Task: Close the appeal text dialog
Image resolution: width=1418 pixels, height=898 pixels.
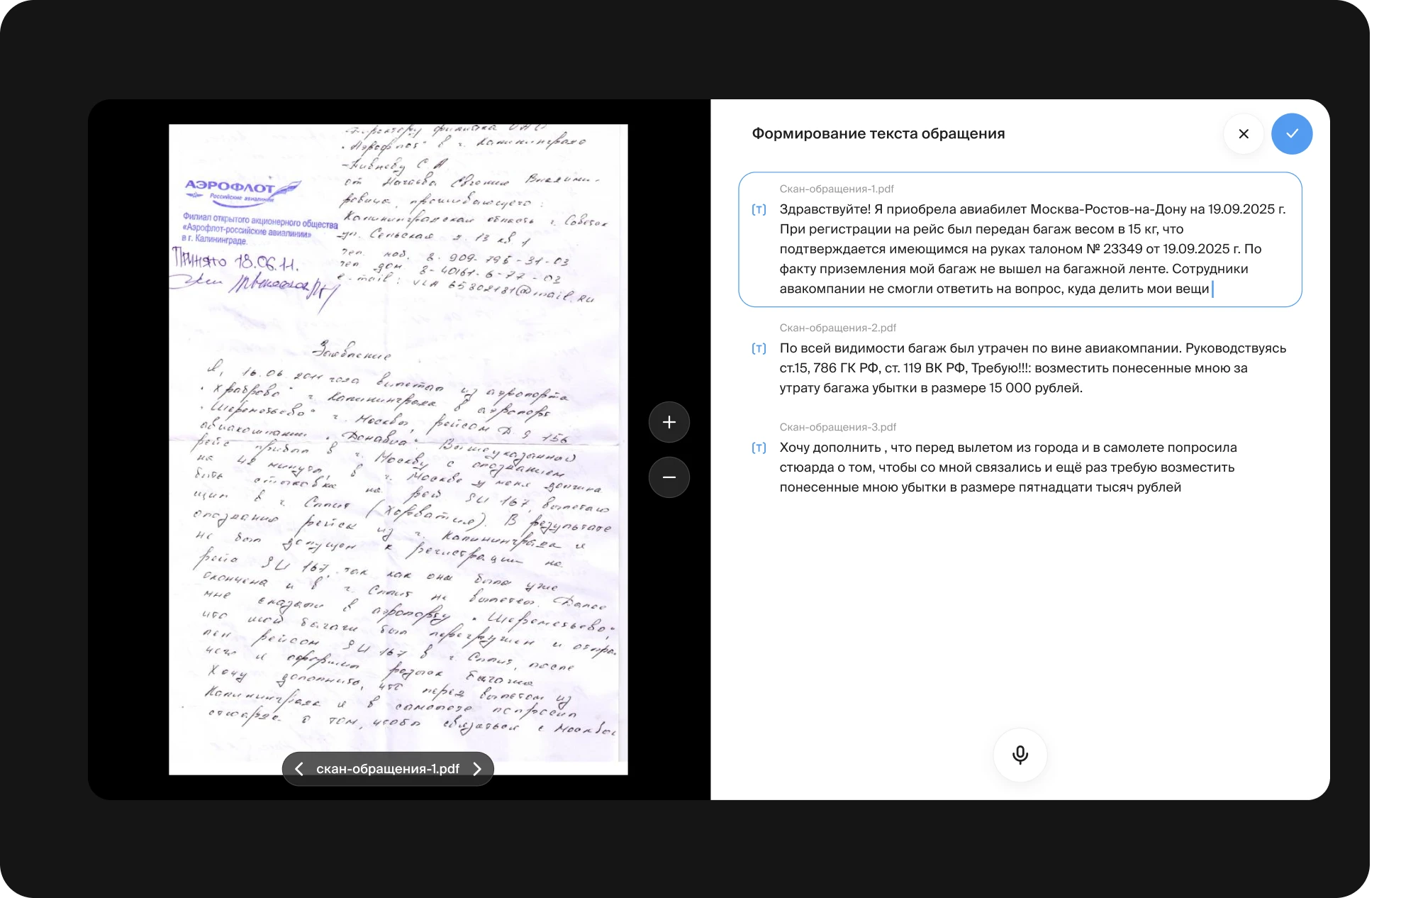Action: (x=1244, y=134)
